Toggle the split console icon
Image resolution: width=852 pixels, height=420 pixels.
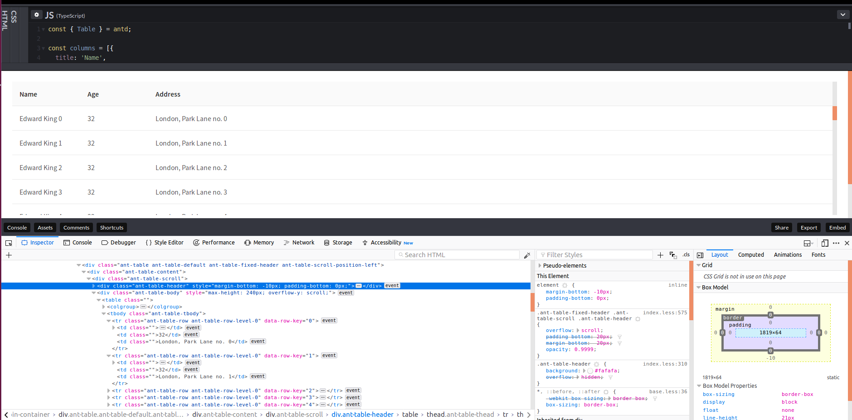[808, 243]
